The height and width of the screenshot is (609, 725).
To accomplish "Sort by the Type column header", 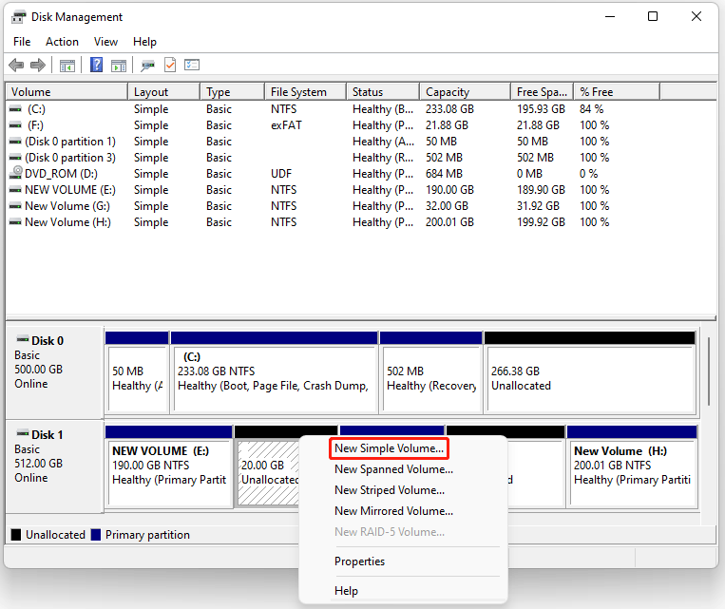I will point(233,92).
